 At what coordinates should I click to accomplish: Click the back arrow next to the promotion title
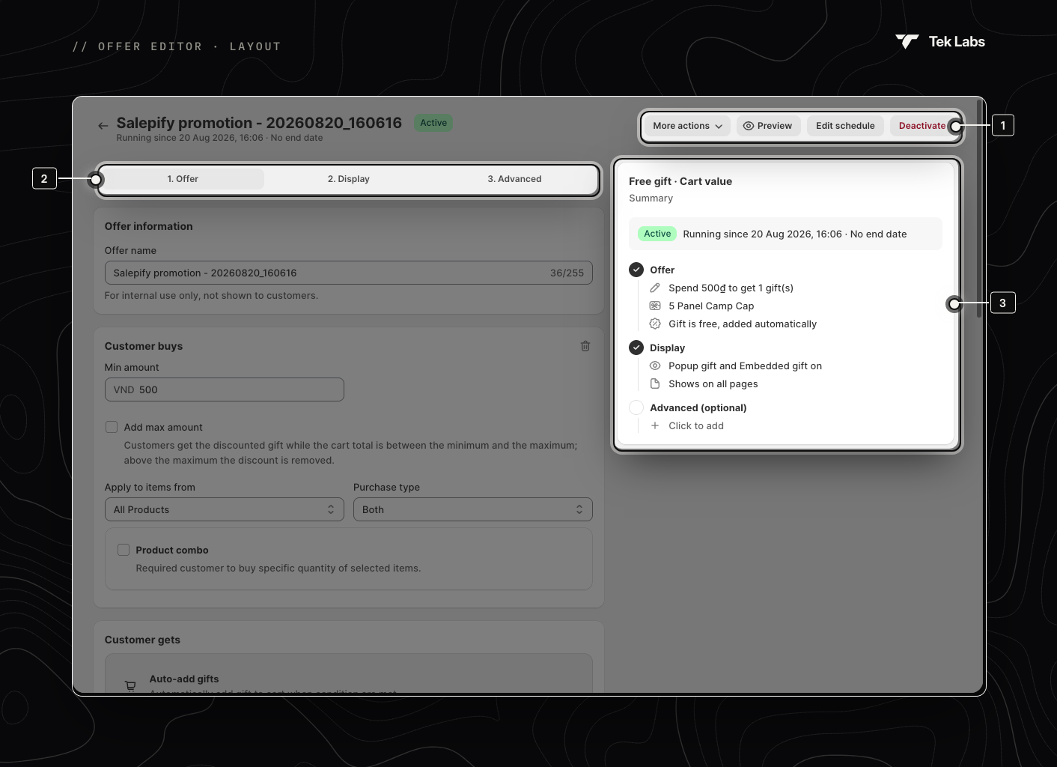[x=103, y=126]
